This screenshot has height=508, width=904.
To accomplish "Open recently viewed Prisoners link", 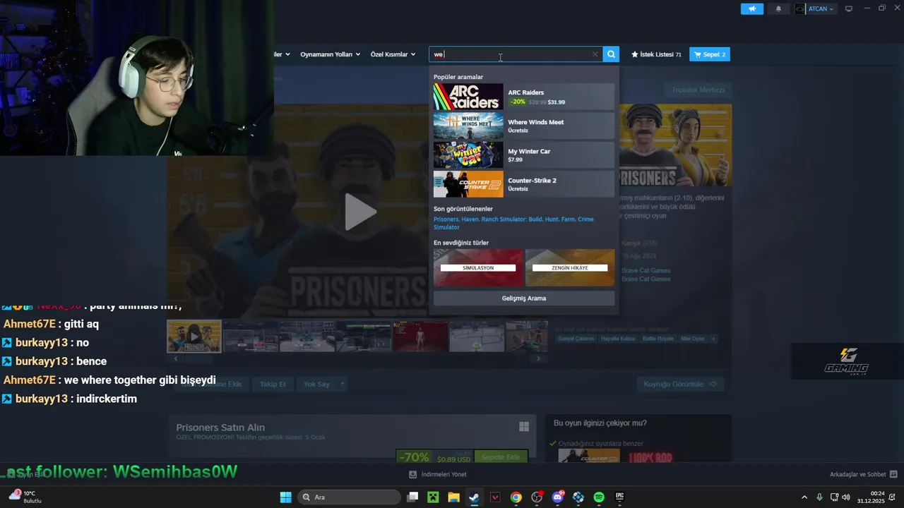I will [x=446, y=219].
